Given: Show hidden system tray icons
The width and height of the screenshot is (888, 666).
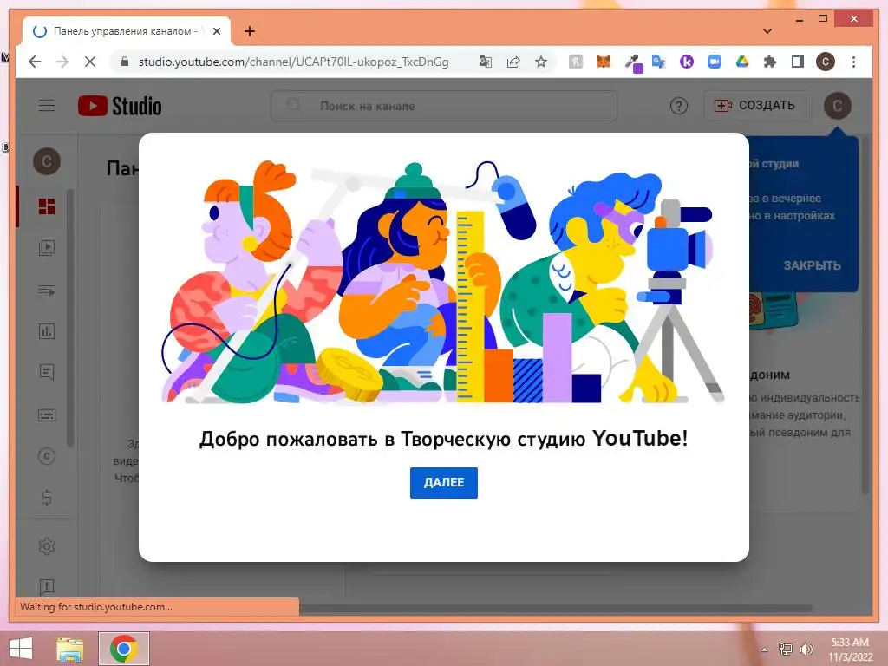Looking at the screenshot, I should (x=765, y=650).
